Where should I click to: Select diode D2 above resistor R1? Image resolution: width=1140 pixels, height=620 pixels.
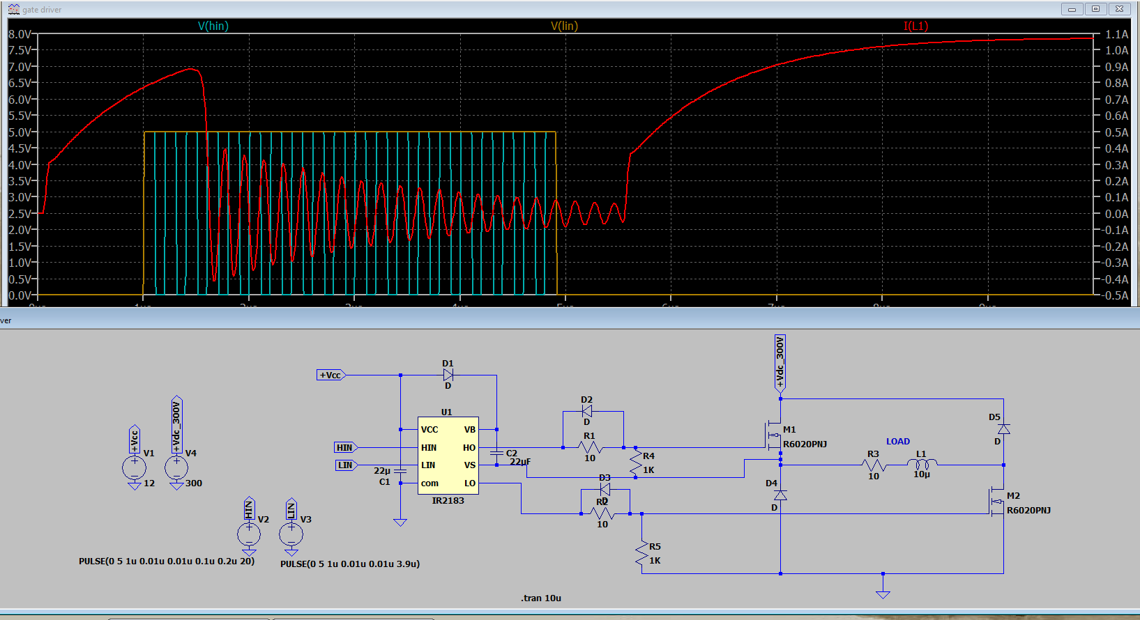click(x=586, y=411)
